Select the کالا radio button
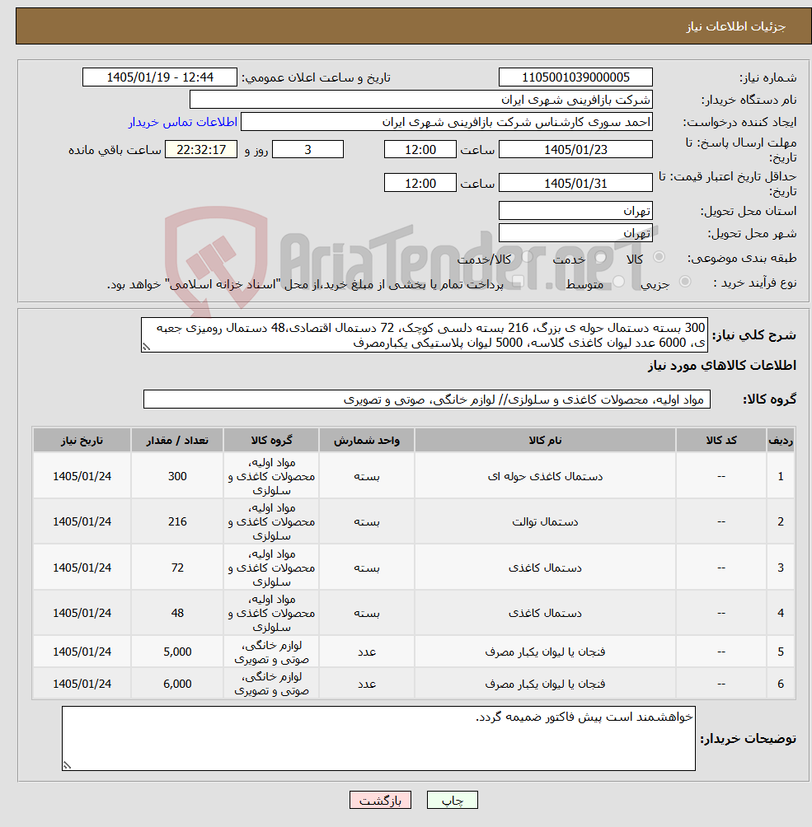 (659, 257)
